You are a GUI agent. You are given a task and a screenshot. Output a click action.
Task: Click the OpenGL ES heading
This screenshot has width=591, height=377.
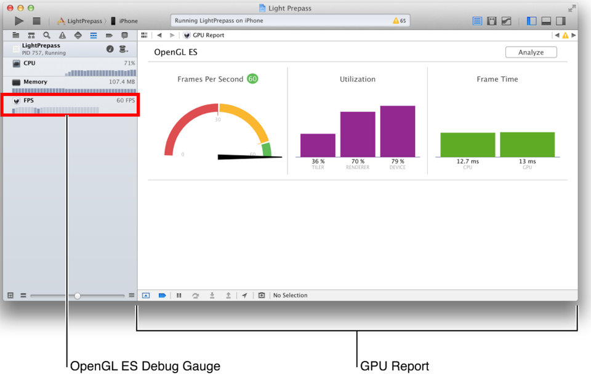[x=175, y=52]
